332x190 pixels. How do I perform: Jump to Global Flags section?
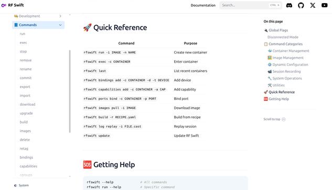pos(276,30)
